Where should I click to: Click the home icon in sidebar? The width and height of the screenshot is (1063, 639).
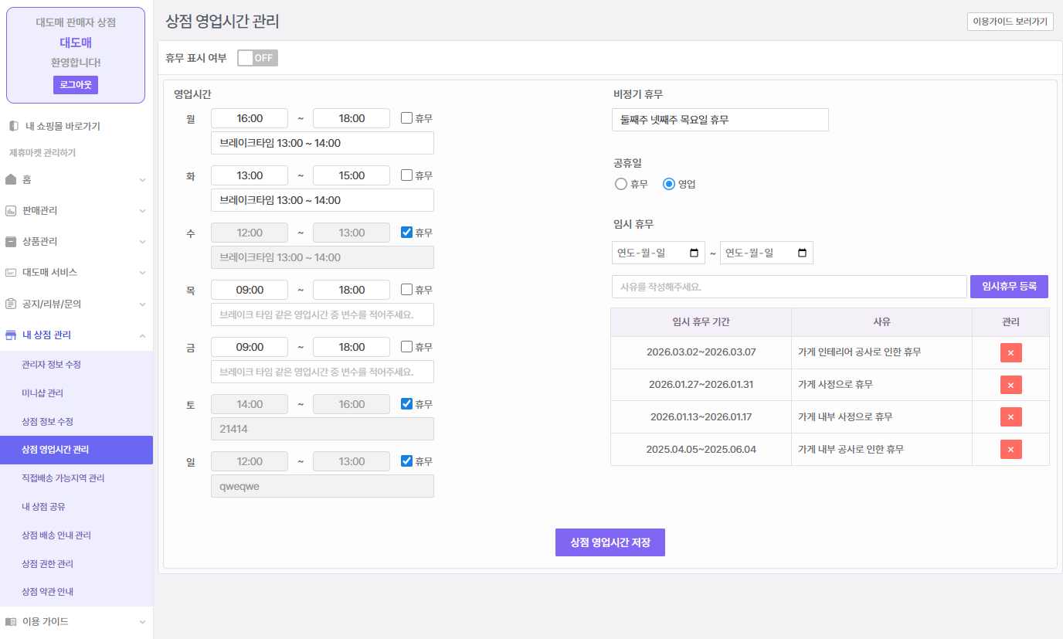(11, 179)
